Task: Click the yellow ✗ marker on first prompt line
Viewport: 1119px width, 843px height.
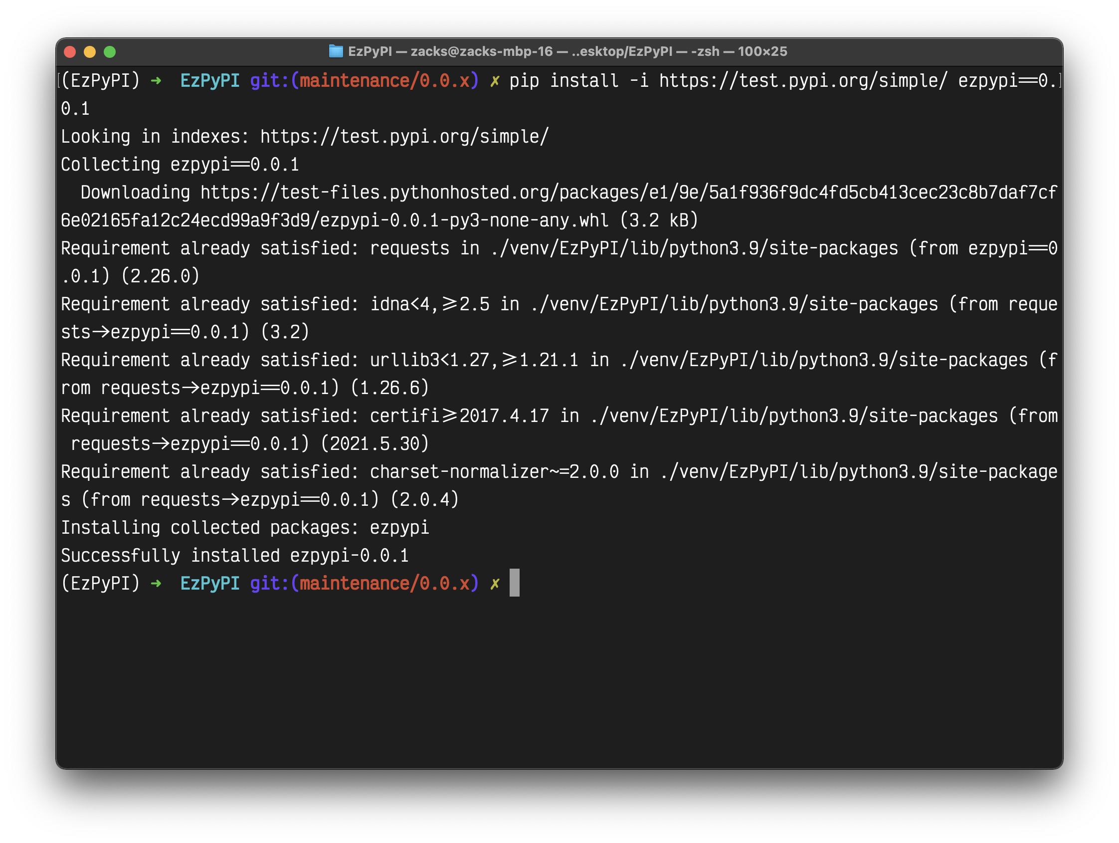Action: 495,80
